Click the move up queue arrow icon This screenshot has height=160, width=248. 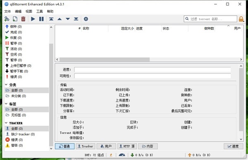[60, 19]
